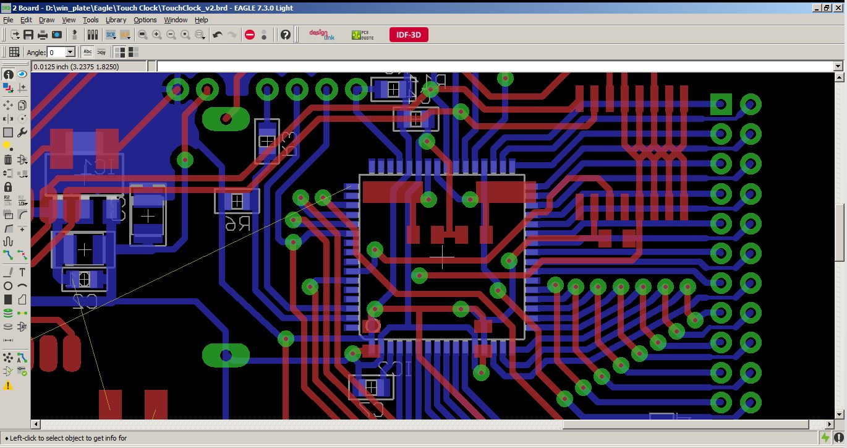Open the Errors warning tool
Viewport: 847px width, 448px height.
tap(8, 386)
